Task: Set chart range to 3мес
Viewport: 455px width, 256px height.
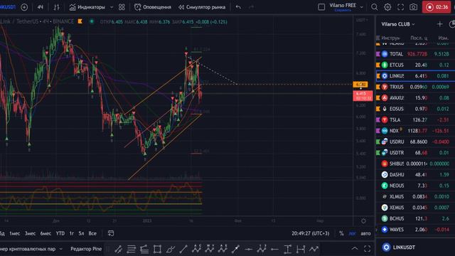Action: pyautogui.click(x=30, y=233)
